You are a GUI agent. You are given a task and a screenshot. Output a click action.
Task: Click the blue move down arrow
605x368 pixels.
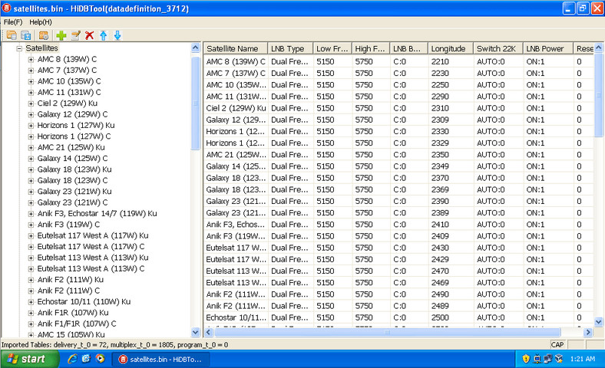[x=117, y=35]
